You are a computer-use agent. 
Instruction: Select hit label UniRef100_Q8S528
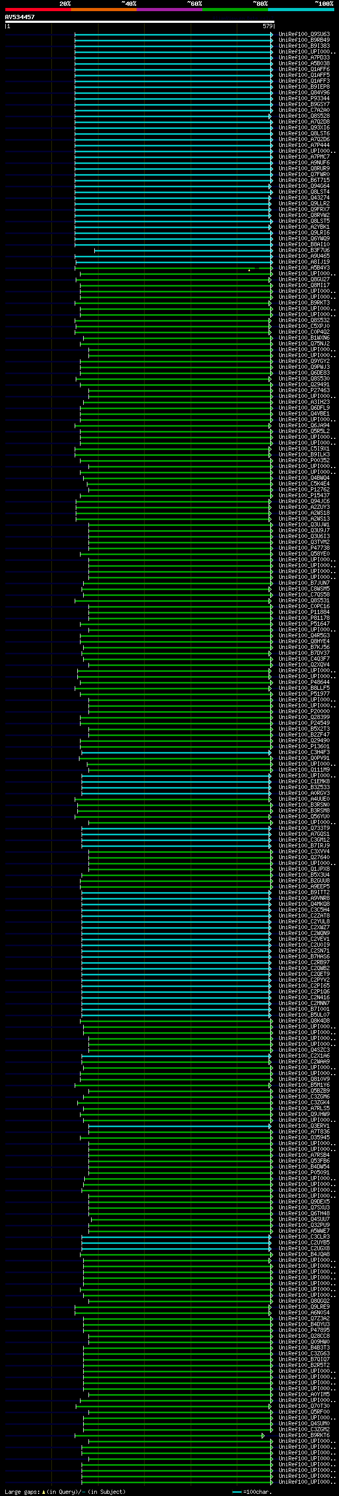(x=304, y=116)
